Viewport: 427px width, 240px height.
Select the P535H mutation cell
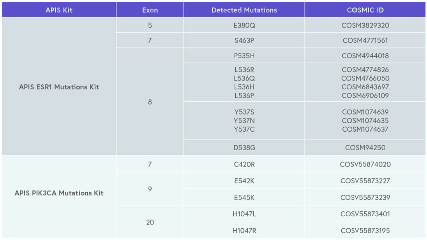point(244,56)
